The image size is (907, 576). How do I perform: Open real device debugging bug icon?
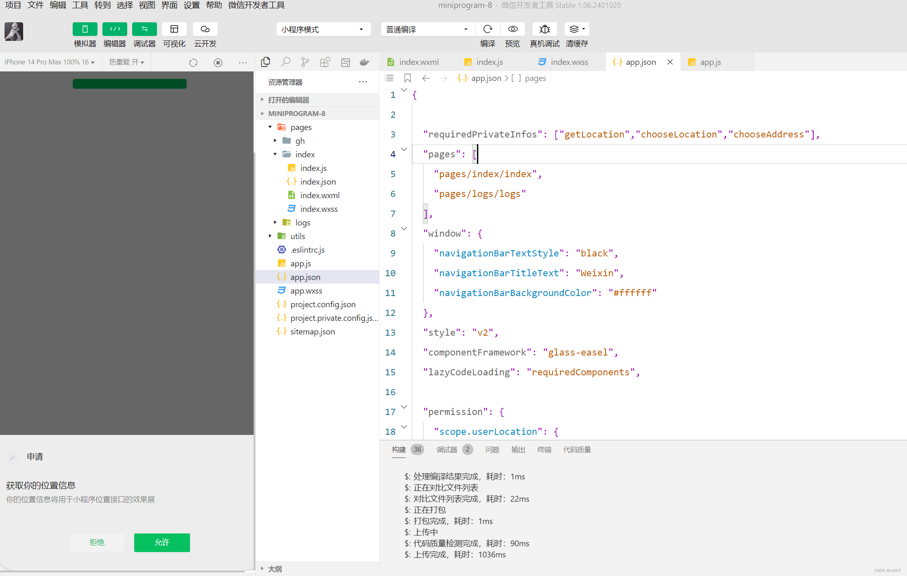544,29
